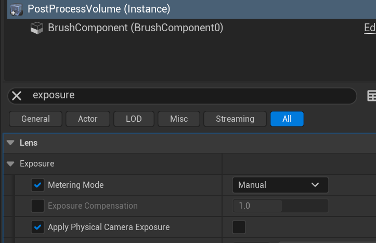
Task: Enable the Exposure Compensation override checkbox
Action: (x=37, y=206)
